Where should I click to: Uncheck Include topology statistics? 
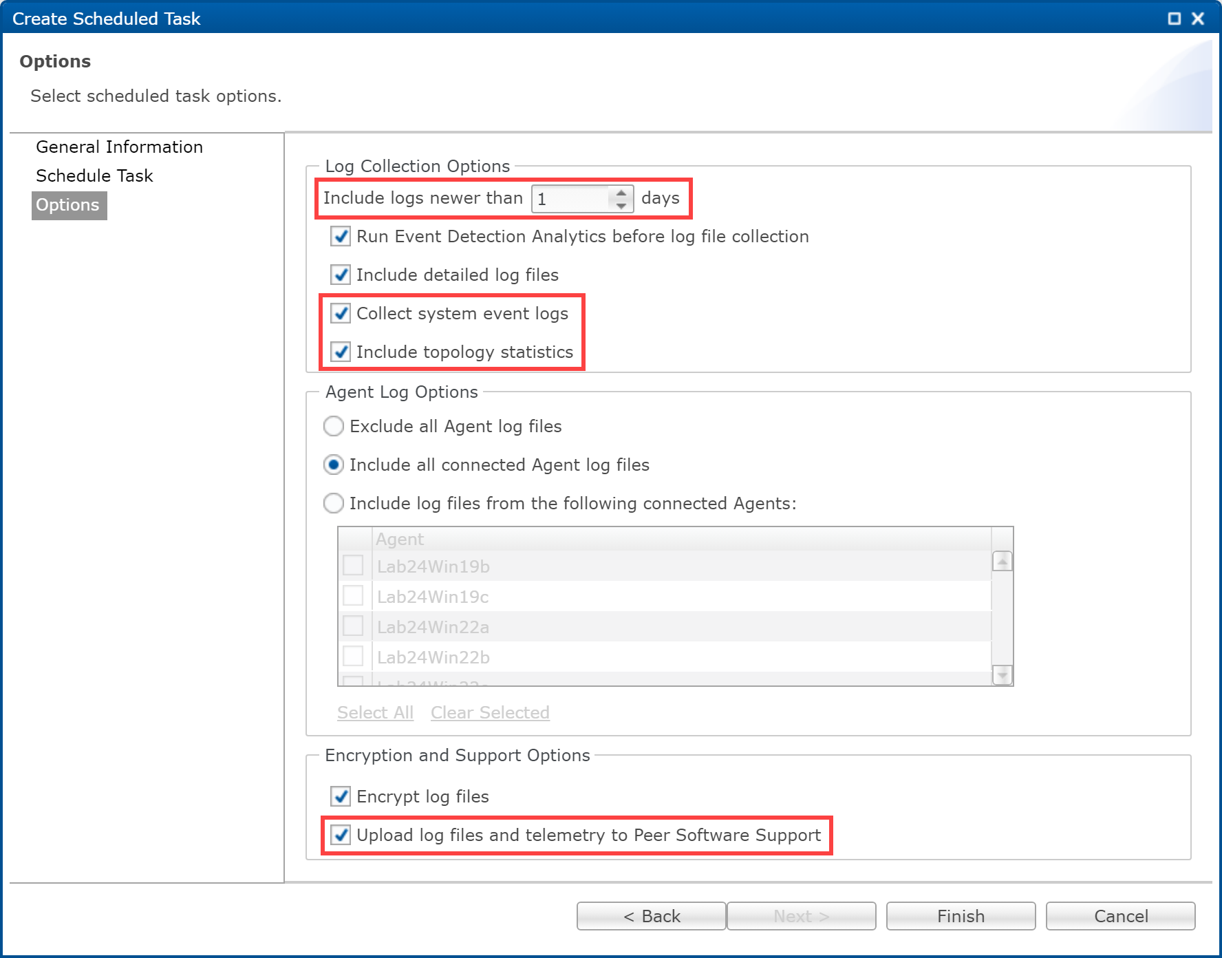341,352
